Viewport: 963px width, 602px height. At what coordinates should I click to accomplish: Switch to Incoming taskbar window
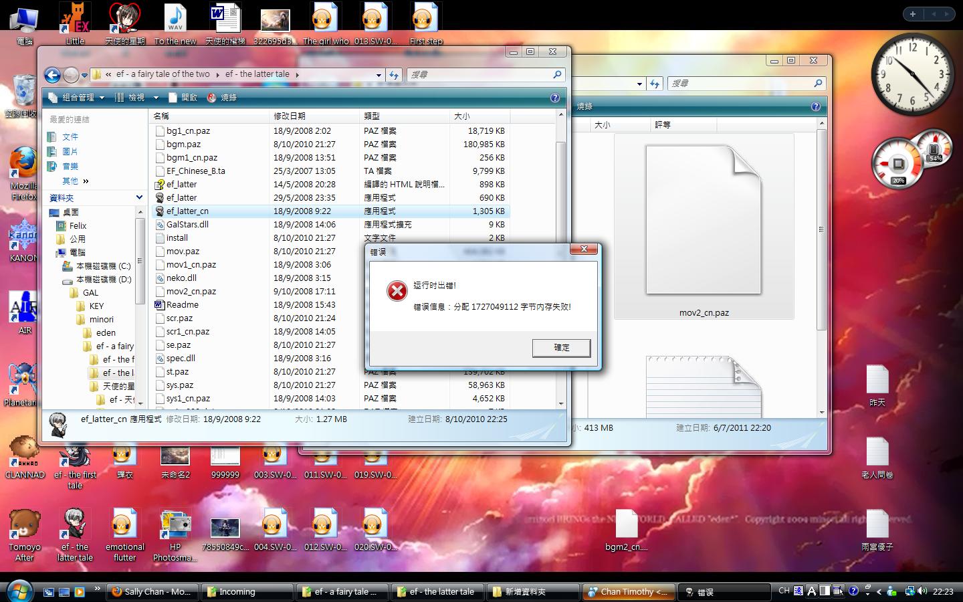247,592
